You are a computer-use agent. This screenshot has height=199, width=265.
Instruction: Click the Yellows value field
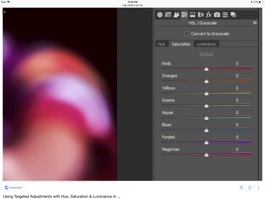[x=243, y=88]
